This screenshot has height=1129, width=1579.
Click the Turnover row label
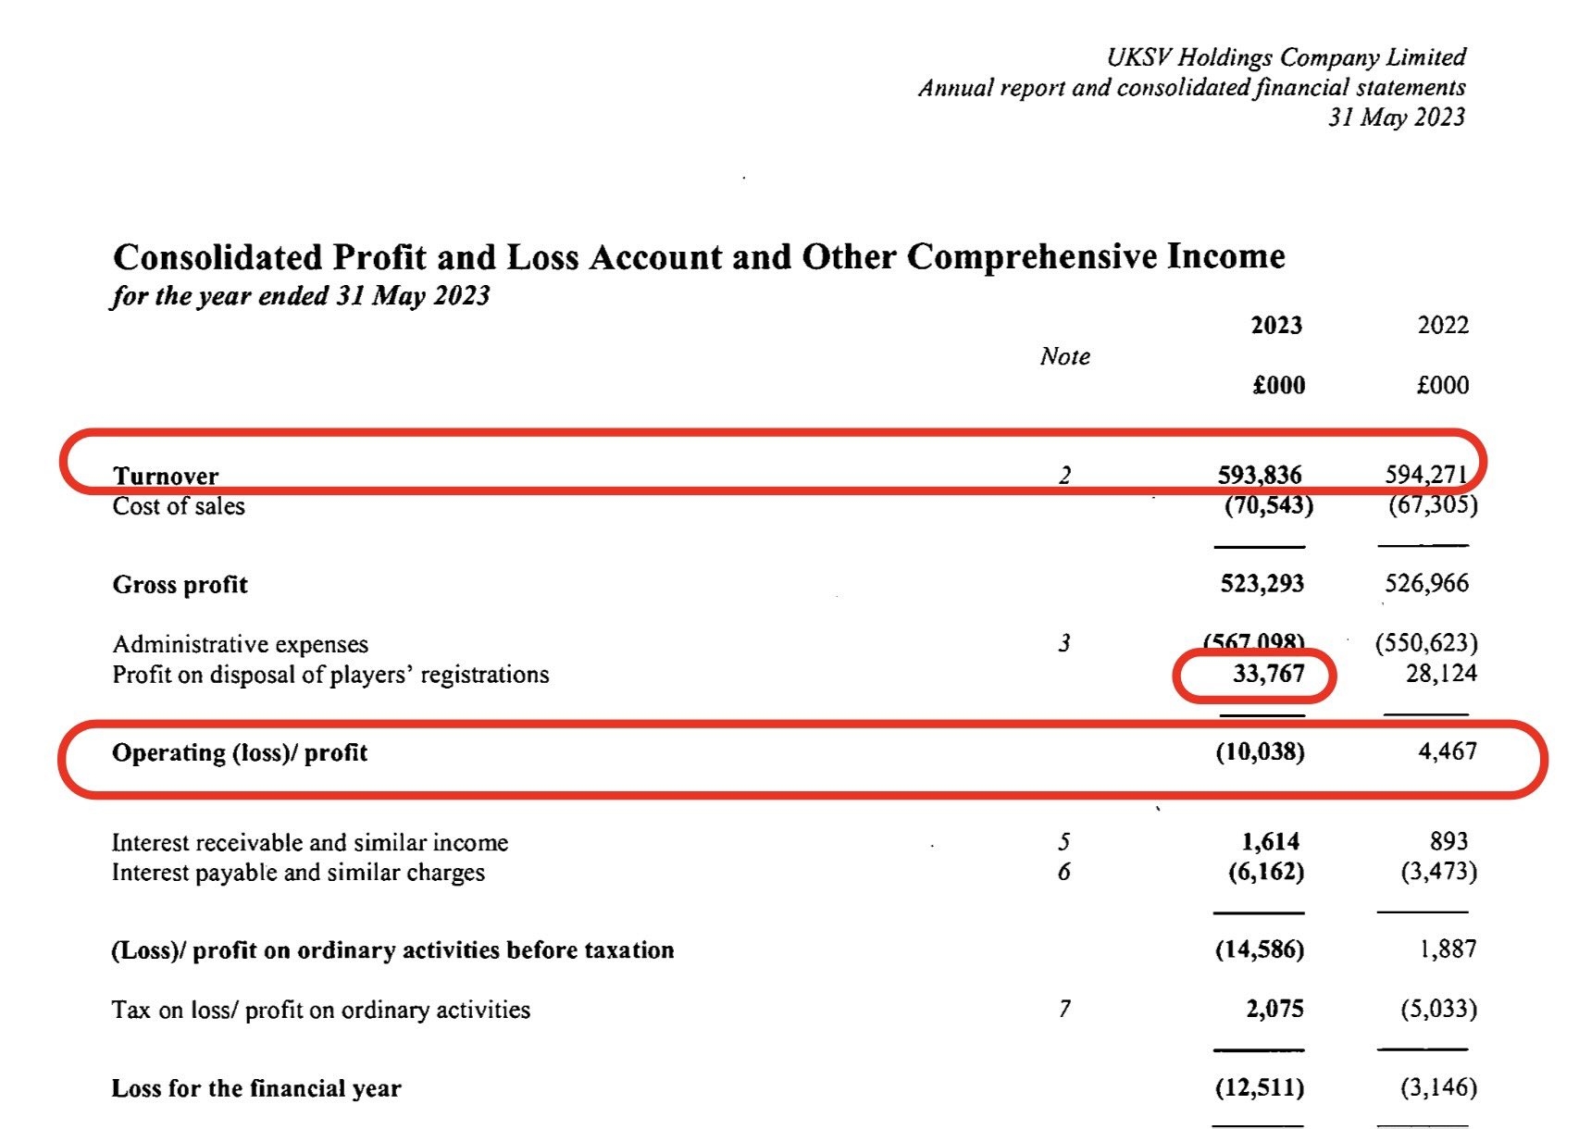[166, 476]
